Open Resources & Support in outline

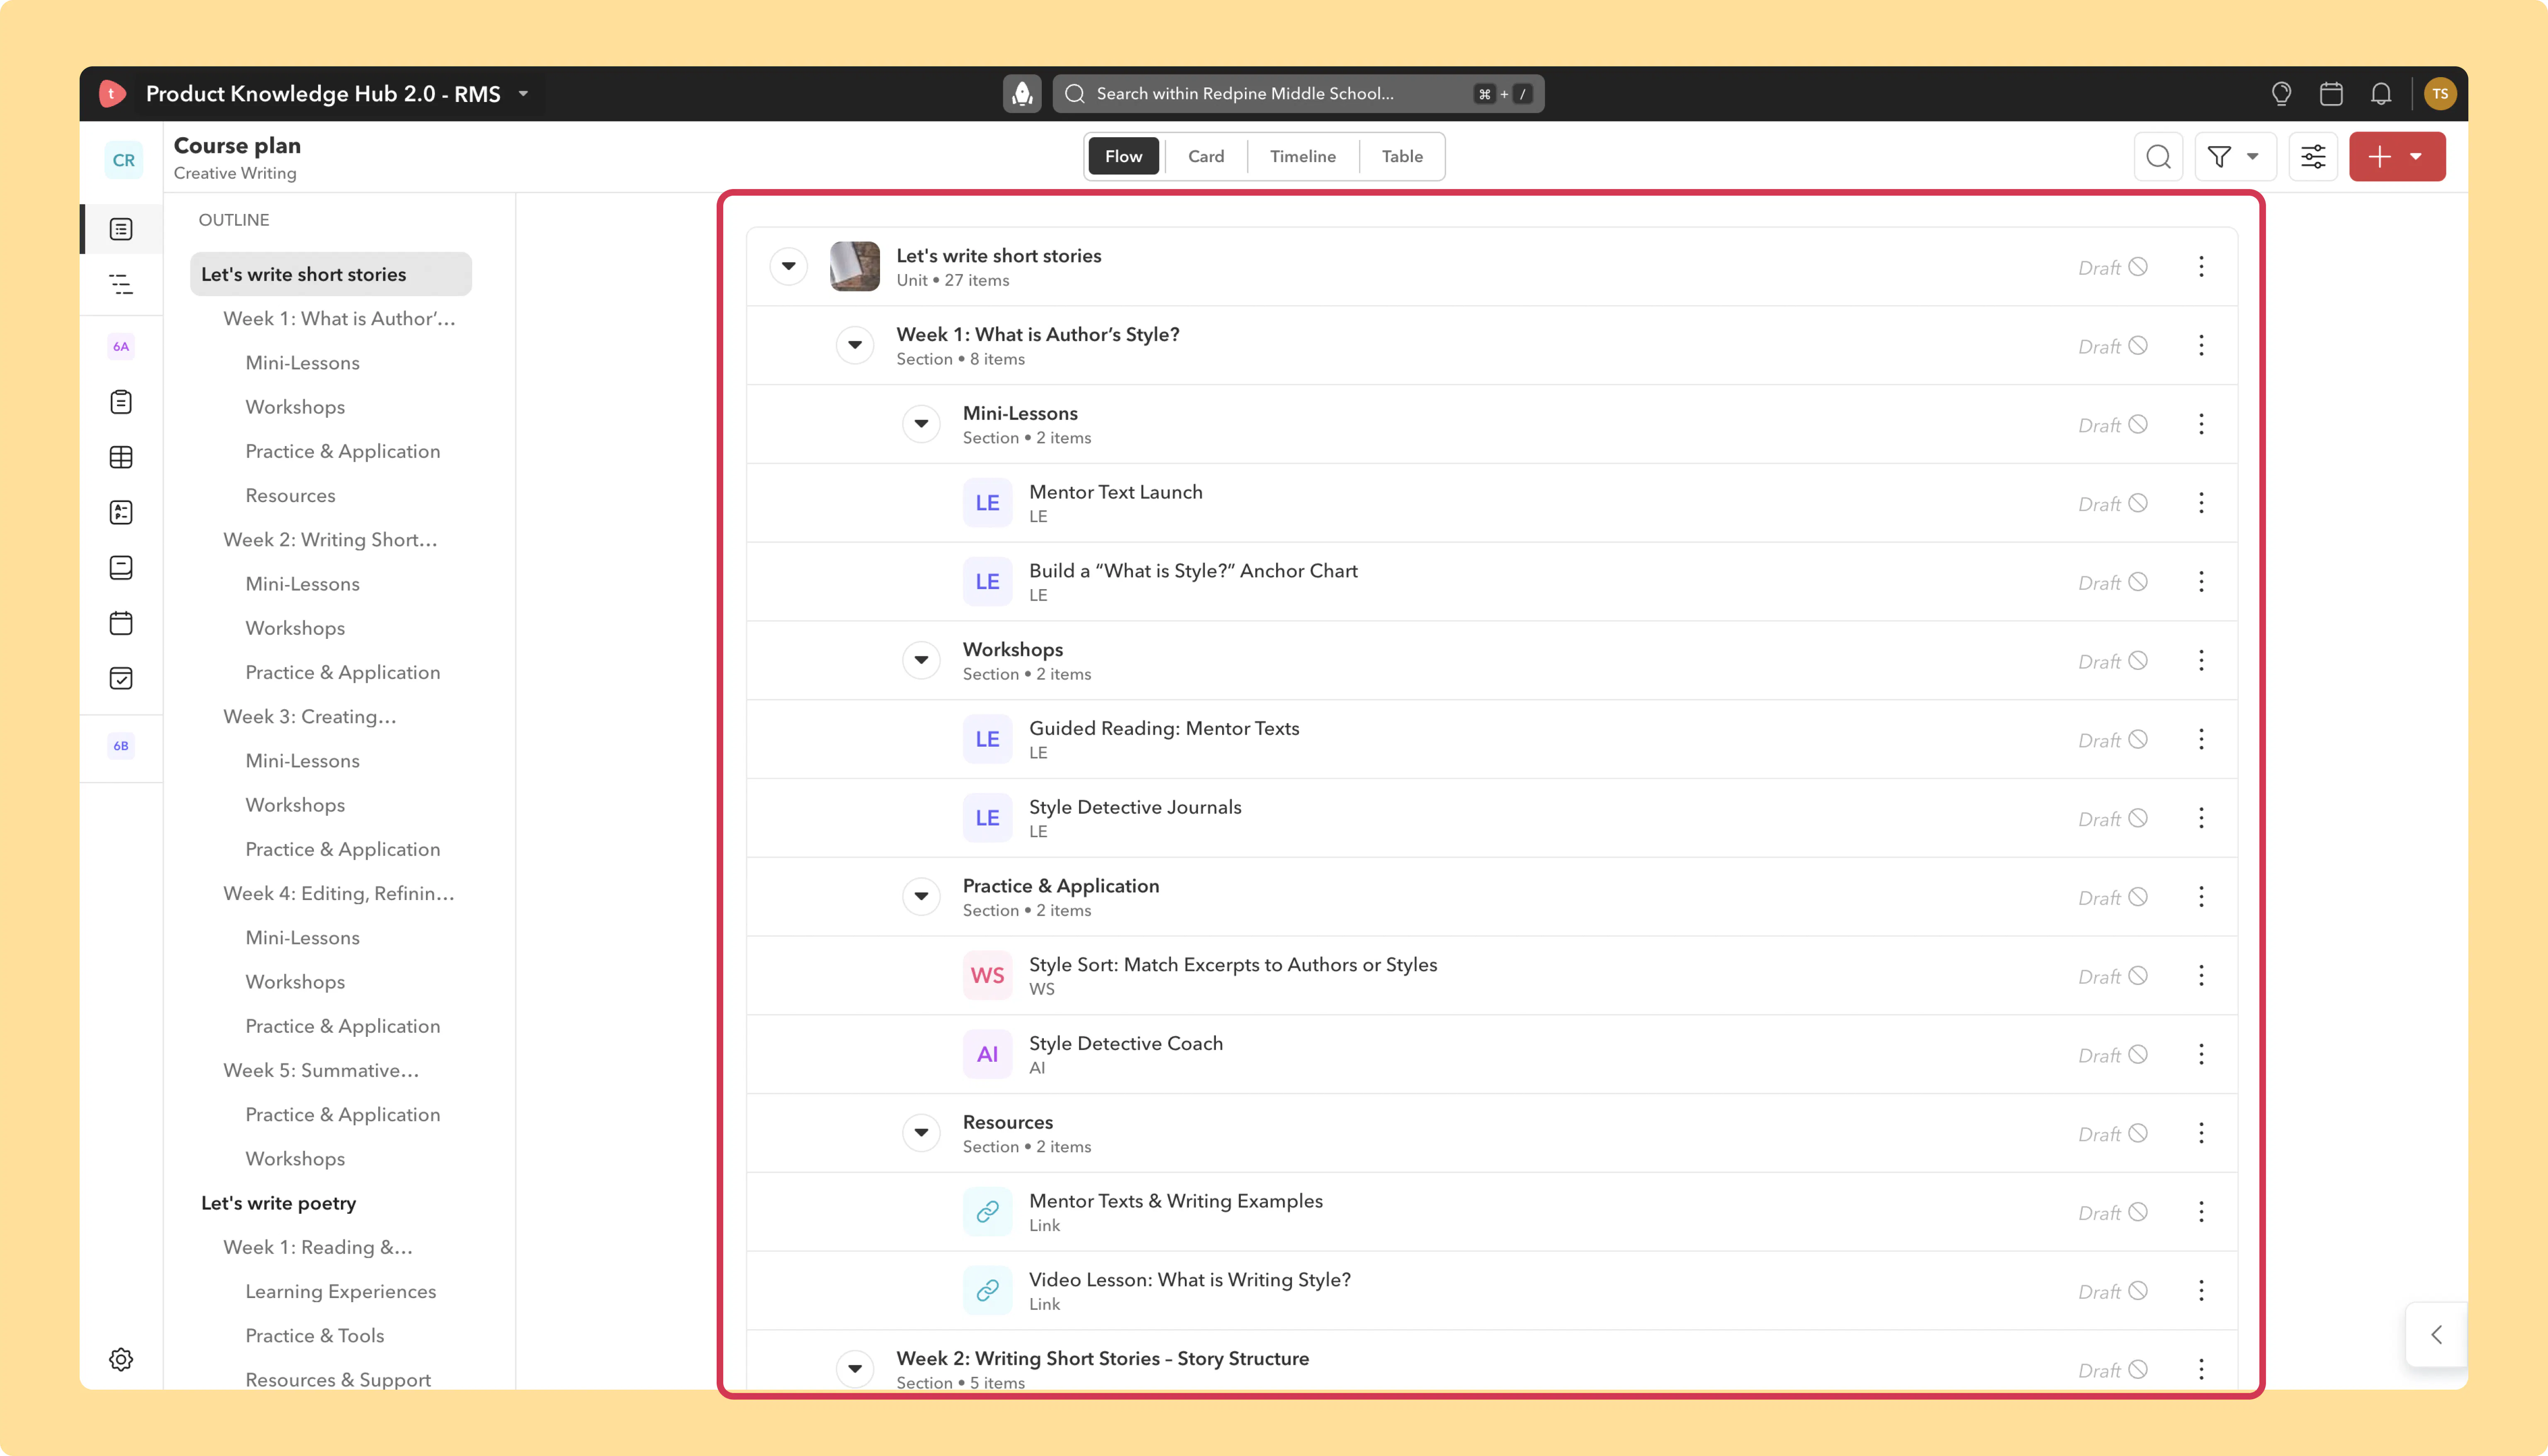[338, 1380]
